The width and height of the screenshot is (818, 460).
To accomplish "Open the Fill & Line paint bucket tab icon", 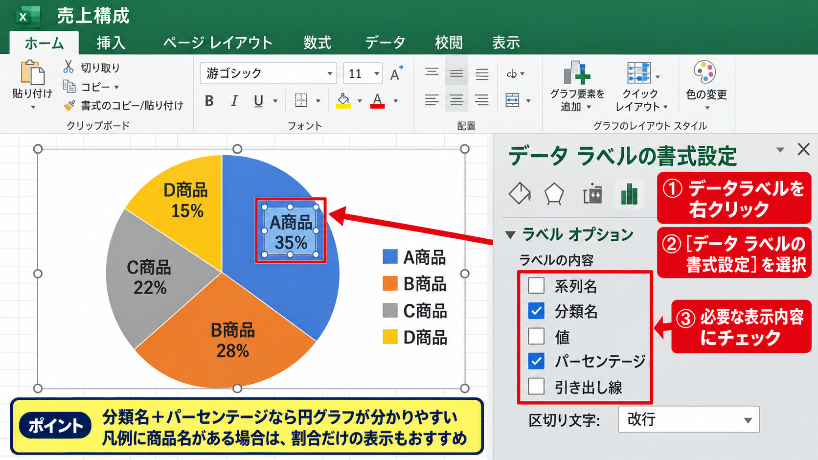I will 520,194.
